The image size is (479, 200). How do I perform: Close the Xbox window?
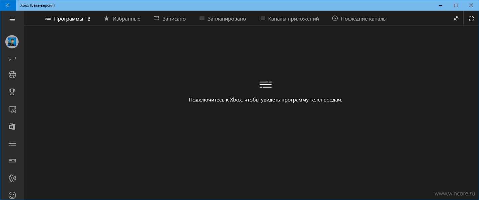471,5
